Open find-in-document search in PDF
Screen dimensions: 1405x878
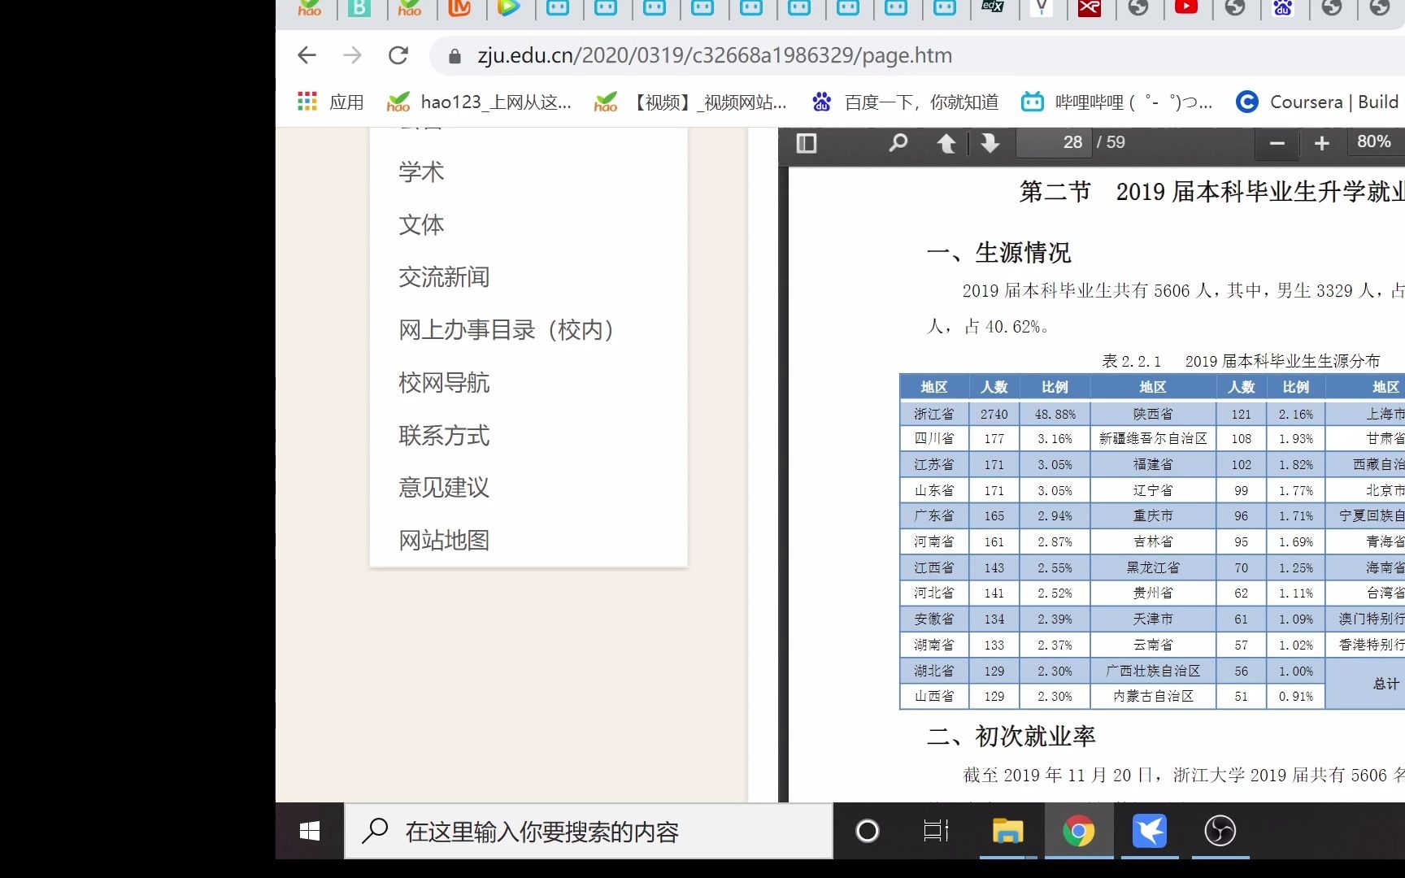[898, 143]
